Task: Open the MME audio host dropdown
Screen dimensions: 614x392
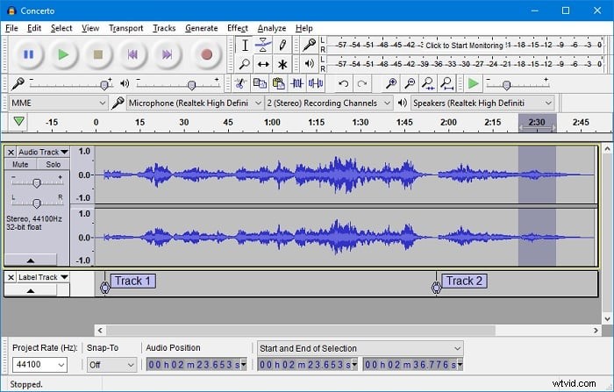Action: tap(58, 103)
